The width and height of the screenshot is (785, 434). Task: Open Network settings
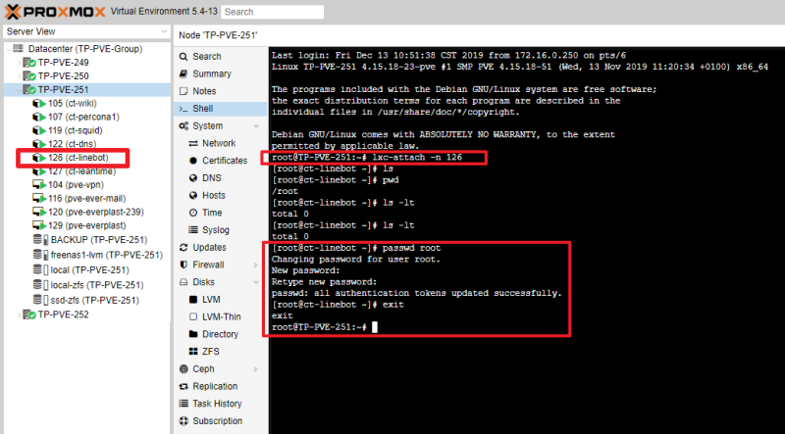point(221,143)
